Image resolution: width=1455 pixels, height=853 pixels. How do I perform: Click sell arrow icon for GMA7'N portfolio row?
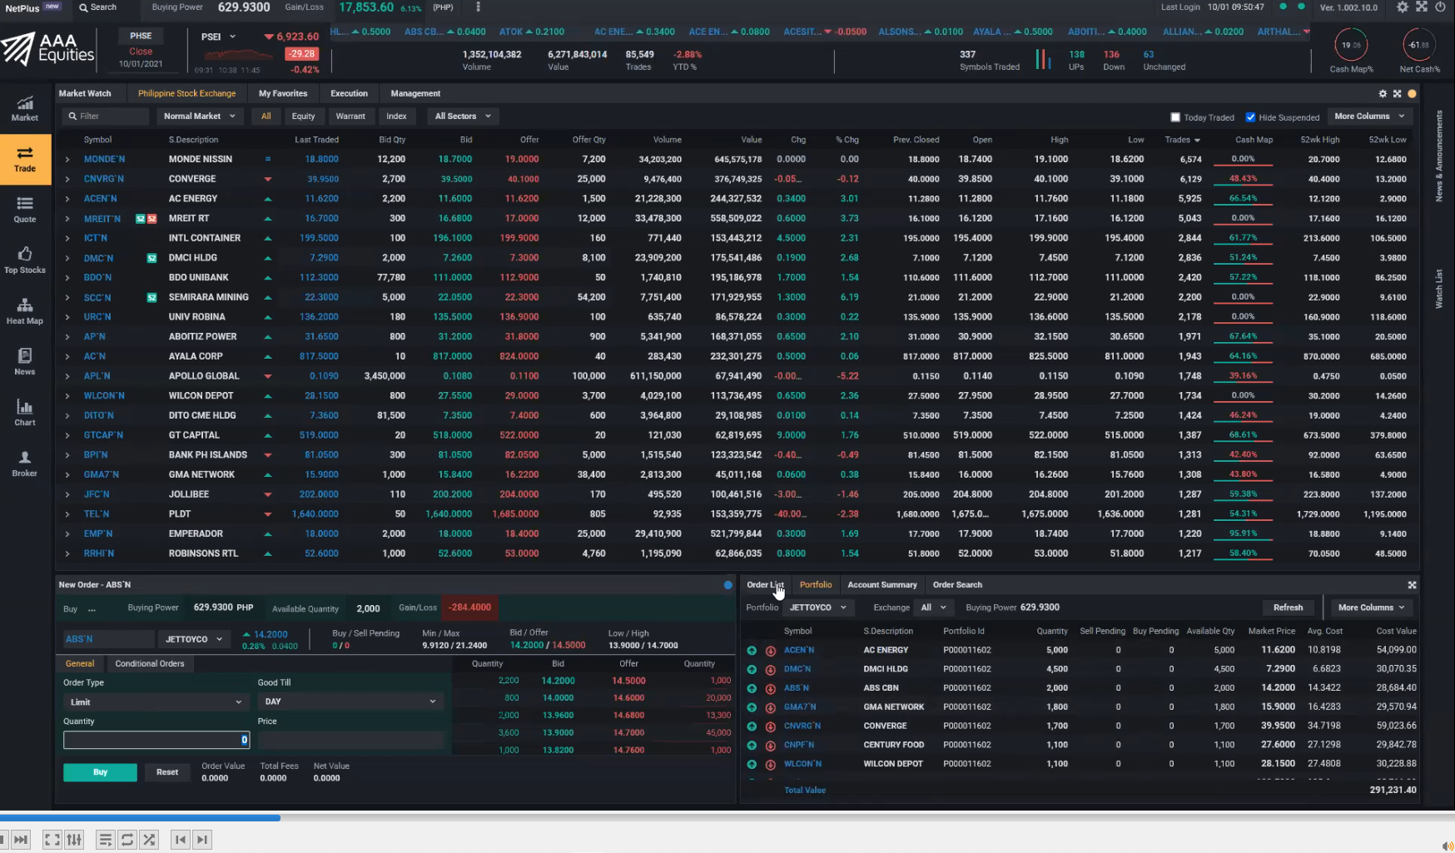pos(771,707)
